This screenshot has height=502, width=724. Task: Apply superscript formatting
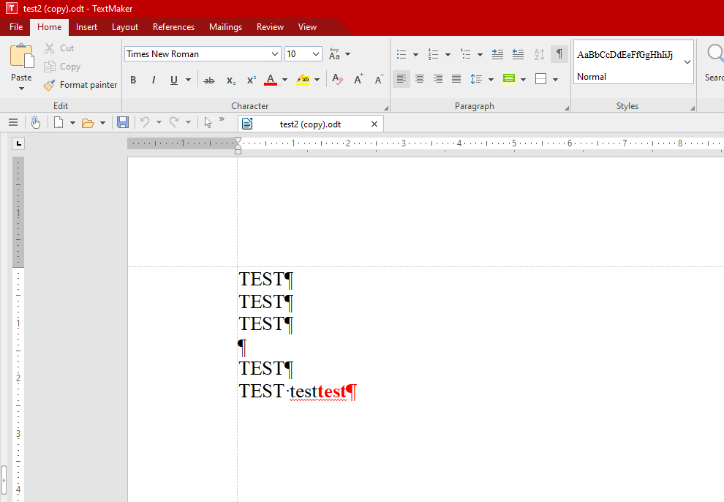tap(251, 80)
